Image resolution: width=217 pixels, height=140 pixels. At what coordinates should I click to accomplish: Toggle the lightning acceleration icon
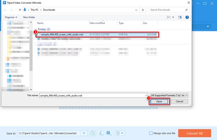101,133
